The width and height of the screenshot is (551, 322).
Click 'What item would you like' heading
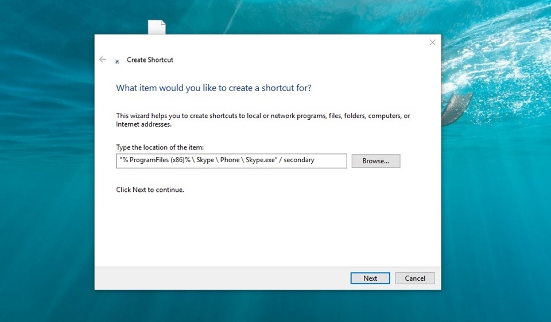(x=214, y=88)
